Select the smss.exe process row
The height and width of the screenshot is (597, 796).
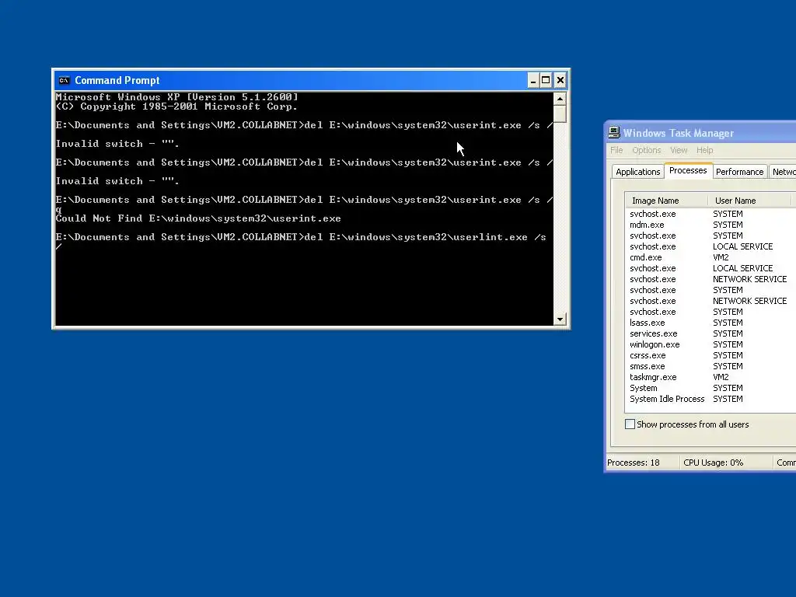point(710,366)
